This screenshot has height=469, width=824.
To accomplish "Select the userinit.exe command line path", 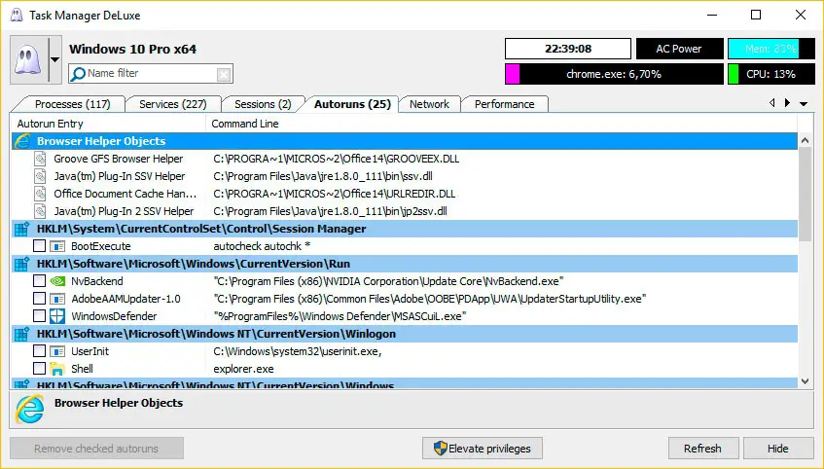I will click(298, 351).
